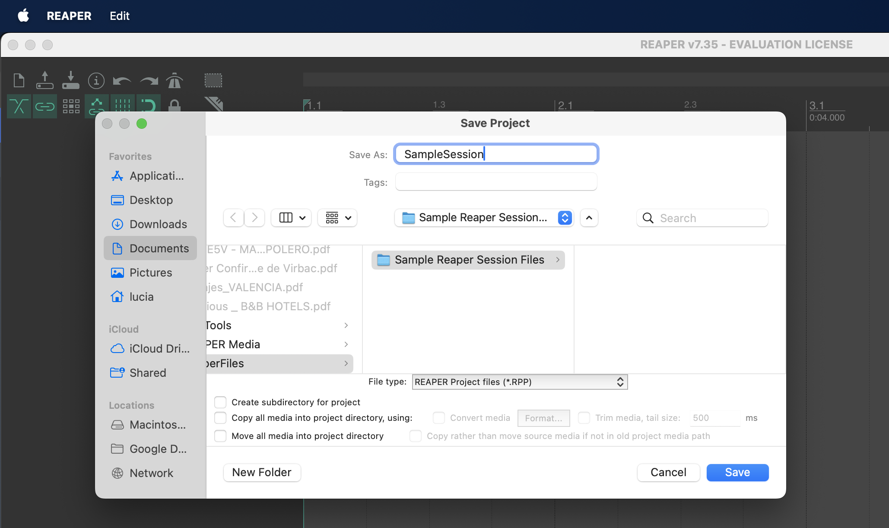
Task: Toggle the Item Grouping link icon
Action: [x=44, y=106]
